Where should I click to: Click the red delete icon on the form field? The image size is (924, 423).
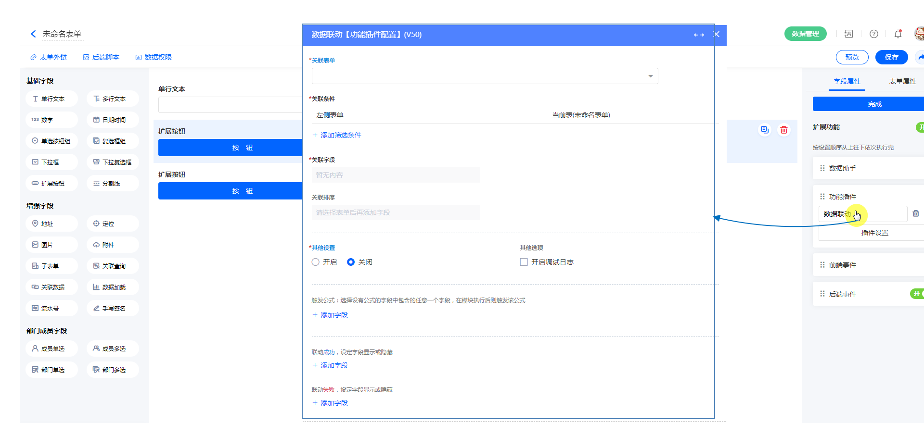pos(783,130)
